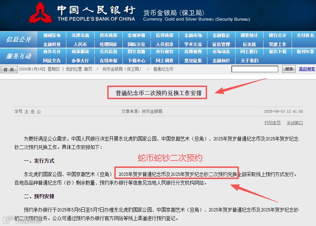
Task: Open 银行会计 menu item
Action: click(x=277, y=35)
